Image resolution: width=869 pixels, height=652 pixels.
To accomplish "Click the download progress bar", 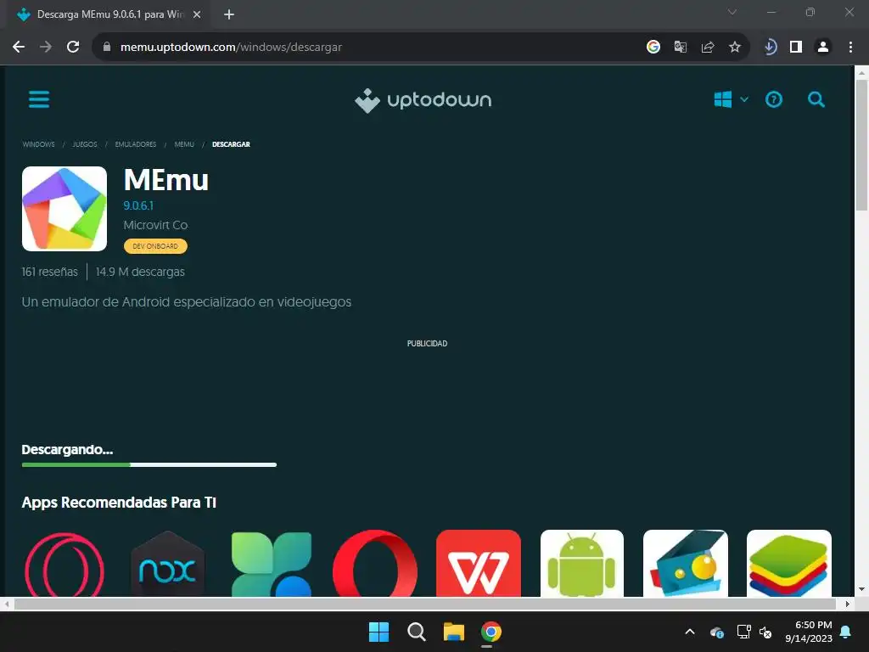I will tap(149, 464).
